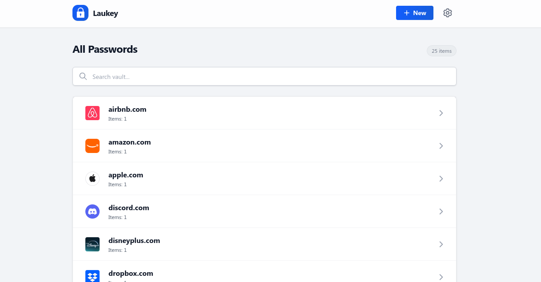Click 'Items: 1' under airbnb.com
The image size is (541, 282).
[117, 119]
